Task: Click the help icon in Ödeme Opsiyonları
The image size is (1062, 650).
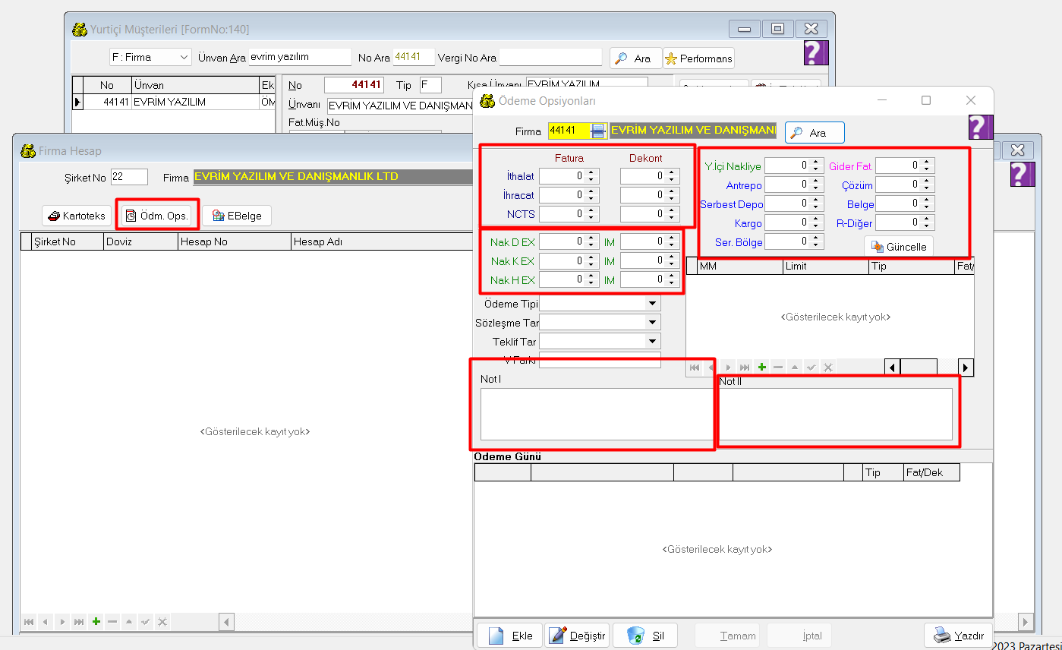Action: pyautogui.click(x=980, y=128)
